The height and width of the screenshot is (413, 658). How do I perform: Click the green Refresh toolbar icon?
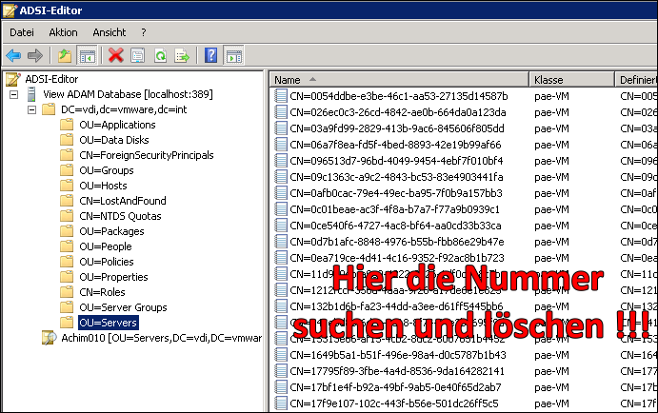pyautogui.click(x=160, y=55)
